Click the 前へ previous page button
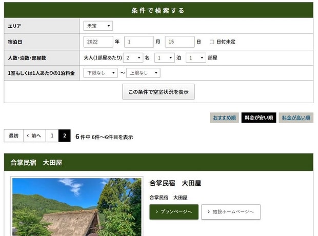 tap(34, 136)
